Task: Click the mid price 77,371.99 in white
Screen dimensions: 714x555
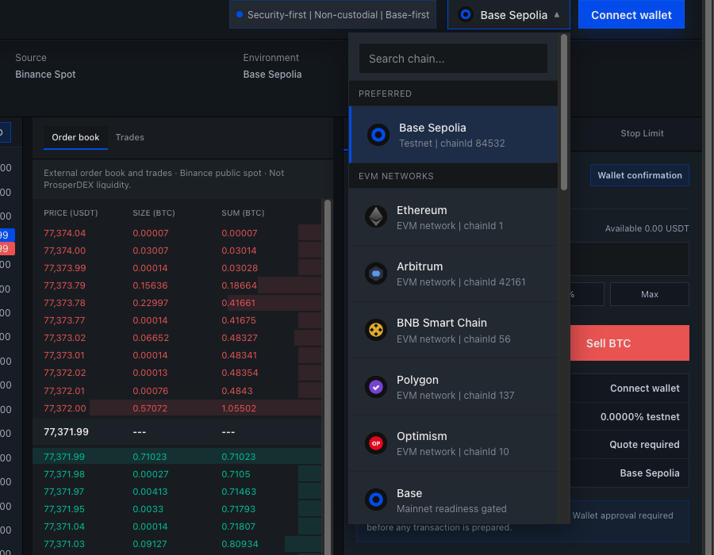Action: (x=66, y=432)
